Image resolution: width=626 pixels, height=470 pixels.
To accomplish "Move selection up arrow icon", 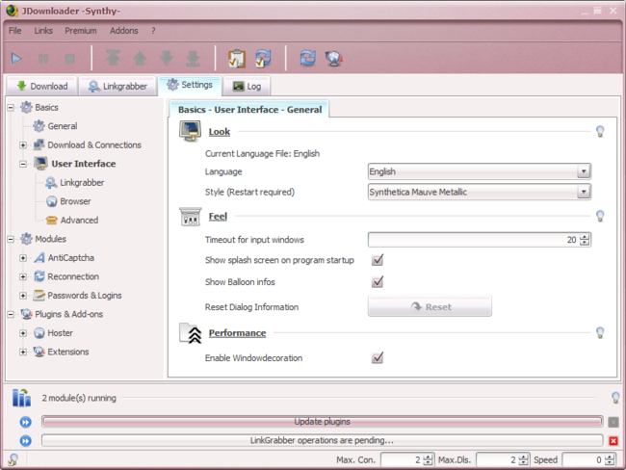I will (140, 59).
